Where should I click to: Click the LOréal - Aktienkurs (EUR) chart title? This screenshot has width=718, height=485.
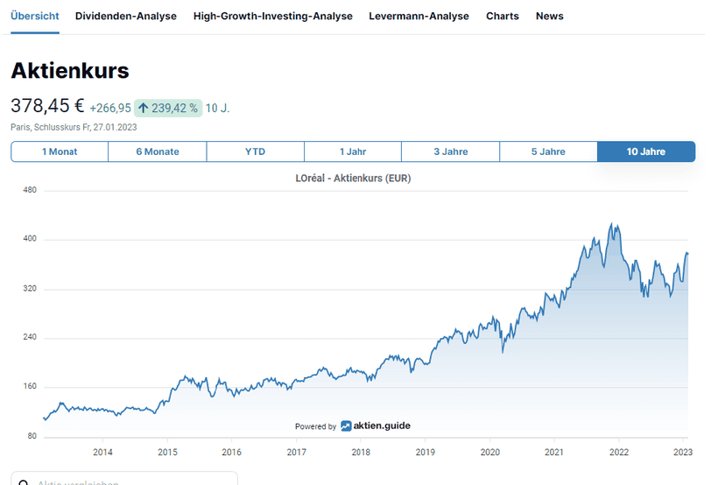[353, 178]
